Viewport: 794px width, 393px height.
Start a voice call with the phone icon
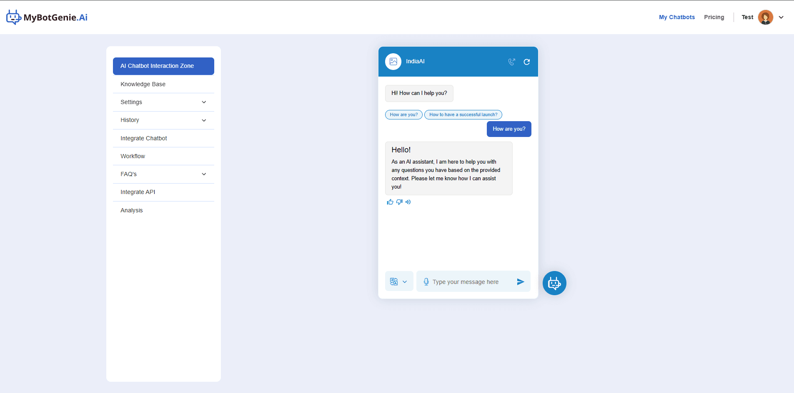click(x=512, y=62)
